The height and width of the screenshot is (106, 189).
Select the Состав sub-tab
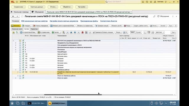26,29
